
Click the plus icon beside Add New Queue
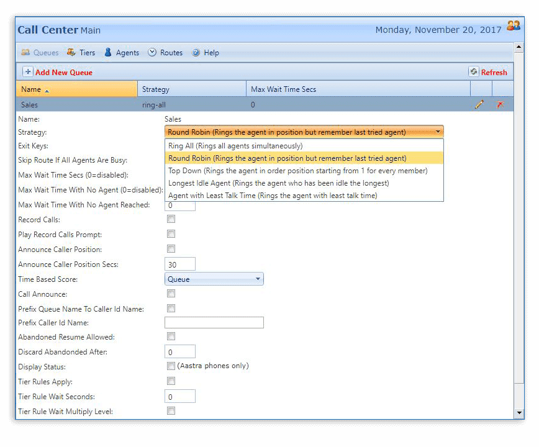(x=28, y=72)
